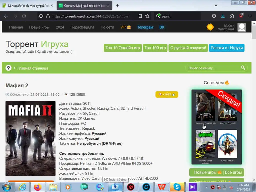Screen dimensions: 256x192
Task: Open 360 Instant Setup taskbar icon
Action: [115, 187]
